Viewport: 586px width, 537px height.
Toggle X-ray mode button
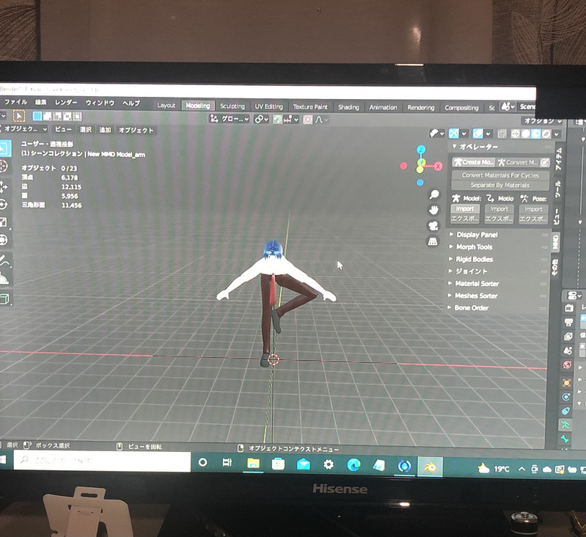(x=502, y=134)
